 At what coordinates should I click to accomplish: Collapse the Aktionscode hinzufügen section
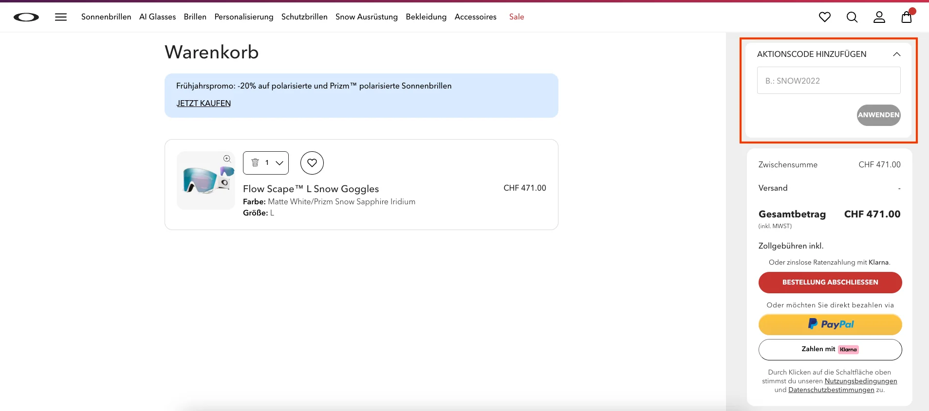(896, 54)
